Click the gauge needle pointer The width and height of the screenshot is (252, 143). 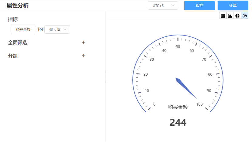[186, 88]
